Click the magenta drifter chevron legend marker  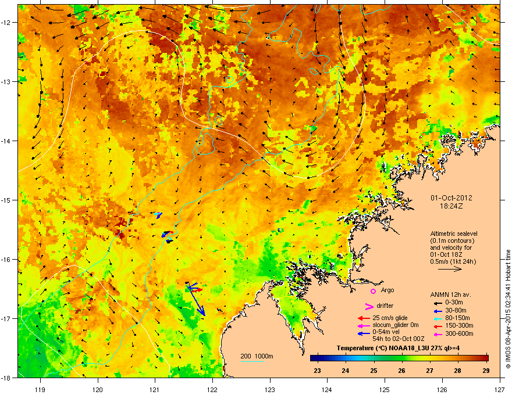pyautogui.click(x=369, y=306)
